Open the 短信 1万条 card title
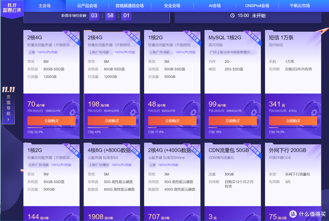The width and height of the screenshot is (329, 221). [281, 37]
